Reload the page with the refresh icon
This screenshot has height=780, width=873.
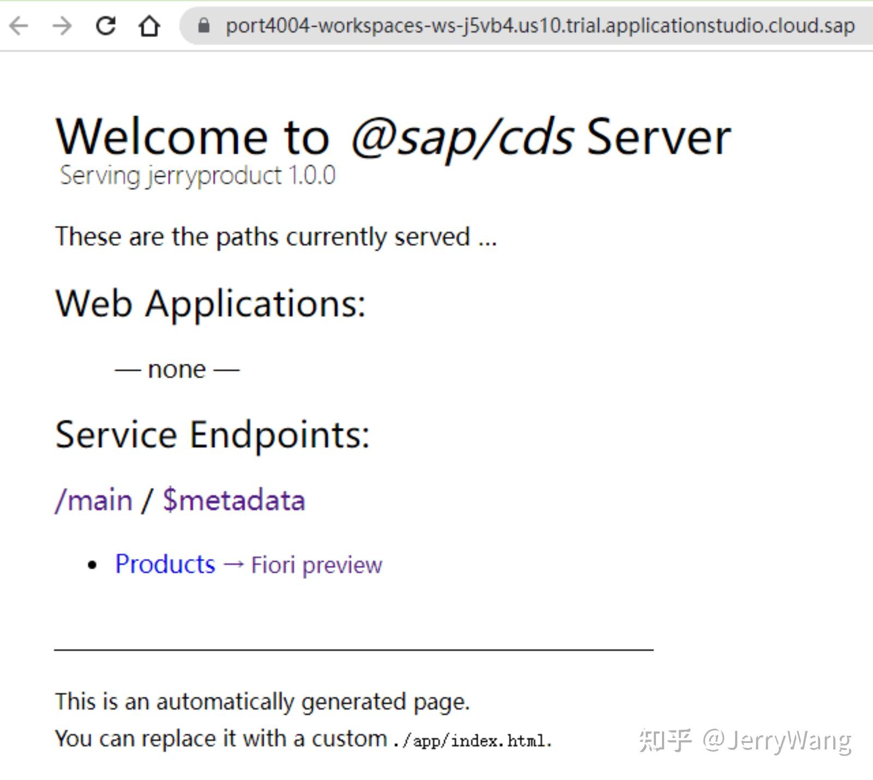pyautogui.click(x=105, y=25)
